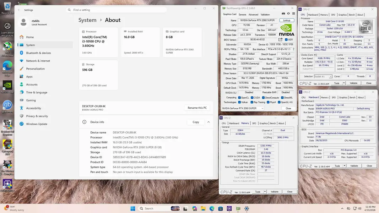Take a GPU-Z screenshot with camera icon

click(283, 13)
